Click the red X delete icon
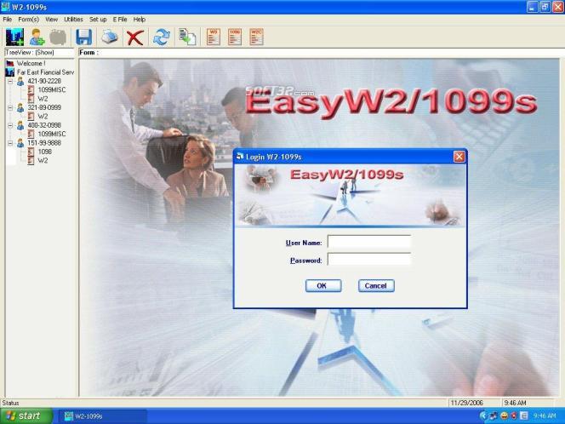The image size is (565, 424). tap(135, 37)
